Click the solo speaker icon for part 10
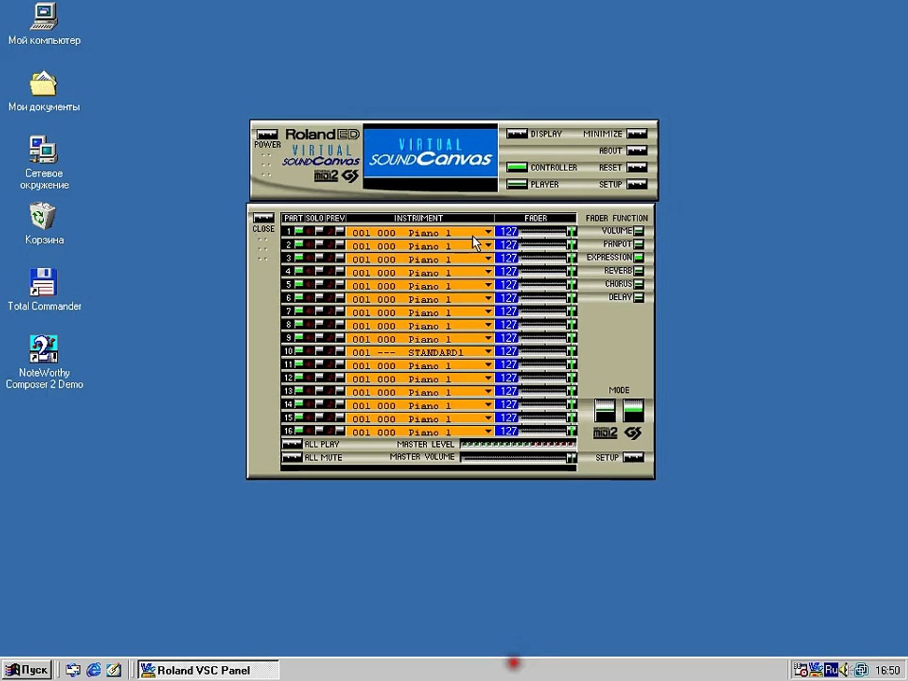This screenshot has height=681, width=908. 310,351
